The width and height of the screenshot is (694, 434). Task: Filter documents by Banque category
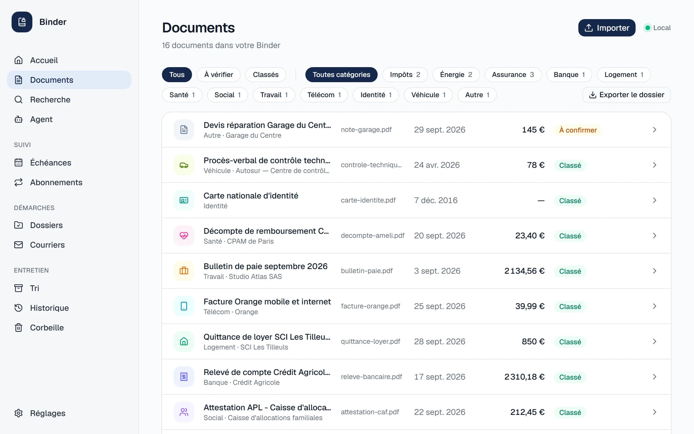point(569,75)
